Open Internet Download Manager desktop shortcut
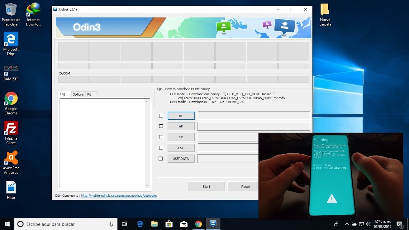The width and height of the screenshot is (409, 230). click(33, 14)
